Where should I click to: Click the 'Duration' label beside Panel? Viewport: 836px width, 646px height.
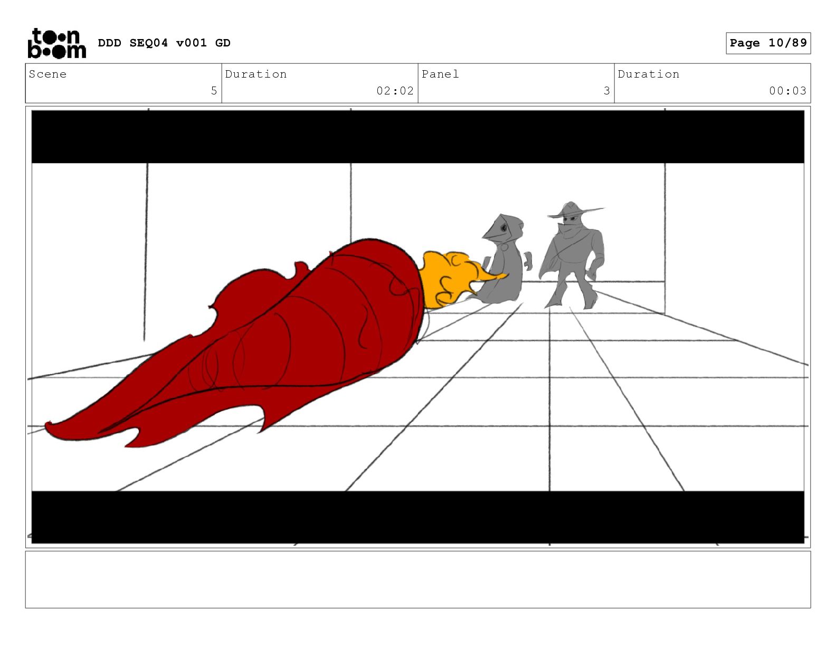649,74
